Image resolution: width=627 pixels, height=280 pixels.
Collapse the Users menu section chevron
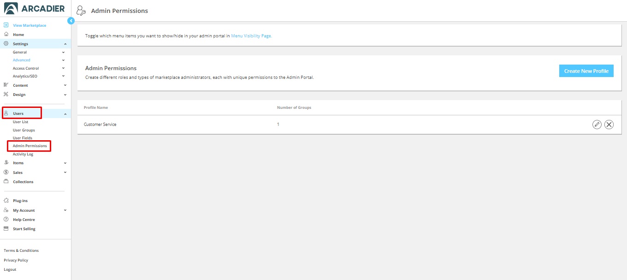[x=65, y=113]
